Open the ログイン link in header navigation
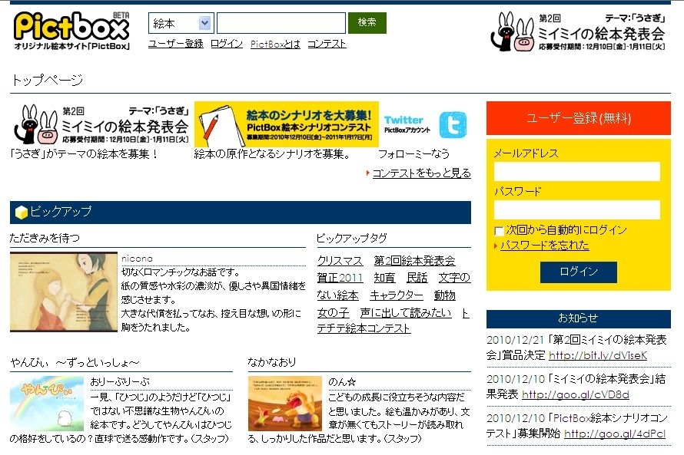The height and width of the screenshot is (455, 684). (x=227, y=44)
